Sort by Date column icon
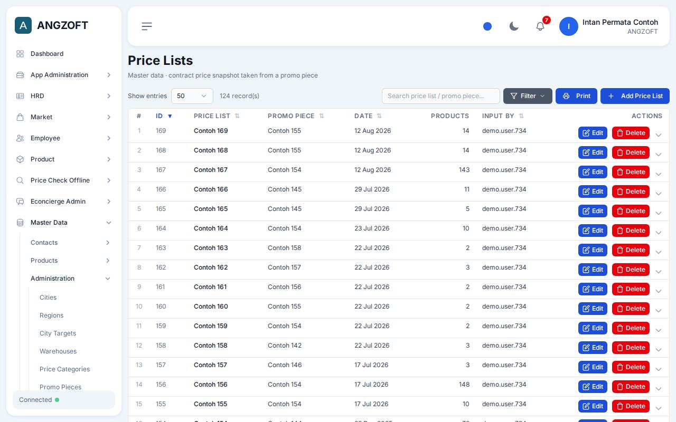The image size is (676, 422). (x=379, y=116)
